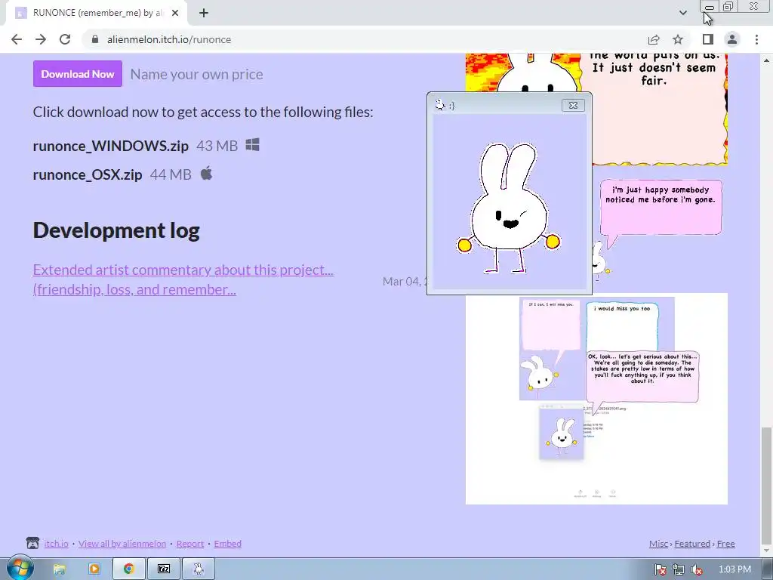Open the 'happy somebody noticed me' screenshot
The height and width of the screenshot is (580, 773).
click(661, 230)
